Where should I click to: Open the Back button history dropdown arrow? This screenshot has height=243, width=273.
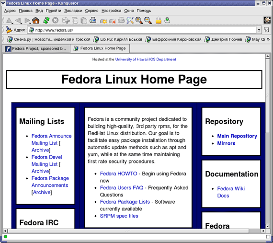point(22,23)
